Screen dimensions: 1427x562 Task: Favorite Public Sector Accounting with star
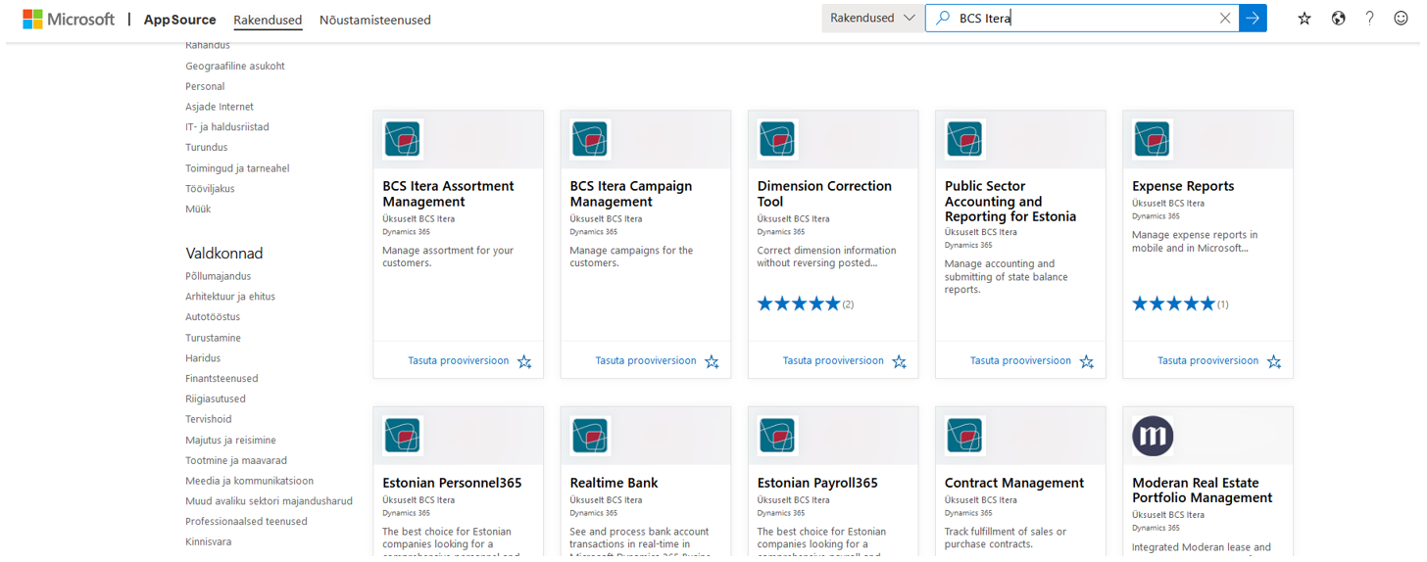coord(1086,361)
